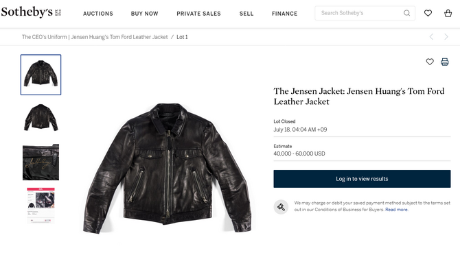Image resolution: width=460 pixels, height=257 pixels.
Task: Open favorites heart icon in header
Action: [x=428, y=13]
